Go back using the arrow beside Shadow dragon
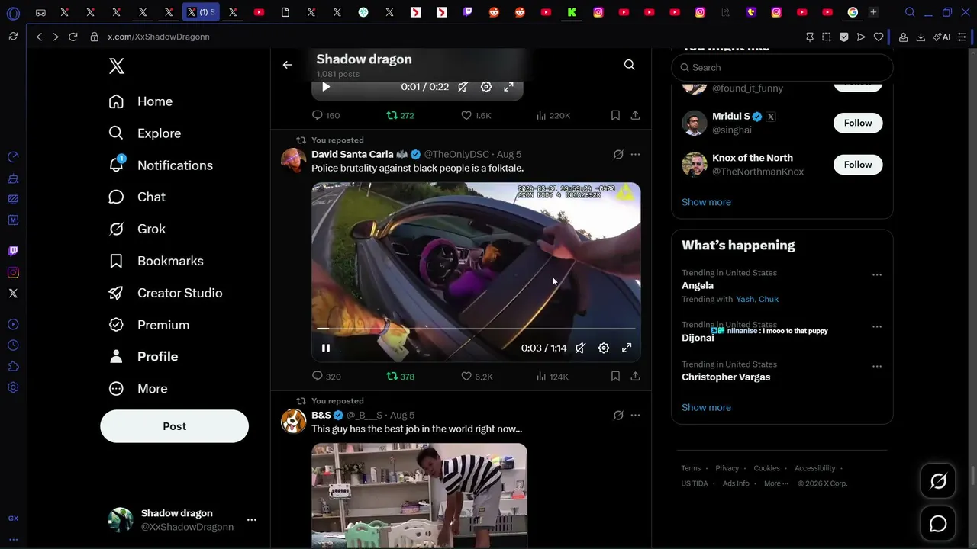This screenshot has height=549, width=977. click(287, 65)
